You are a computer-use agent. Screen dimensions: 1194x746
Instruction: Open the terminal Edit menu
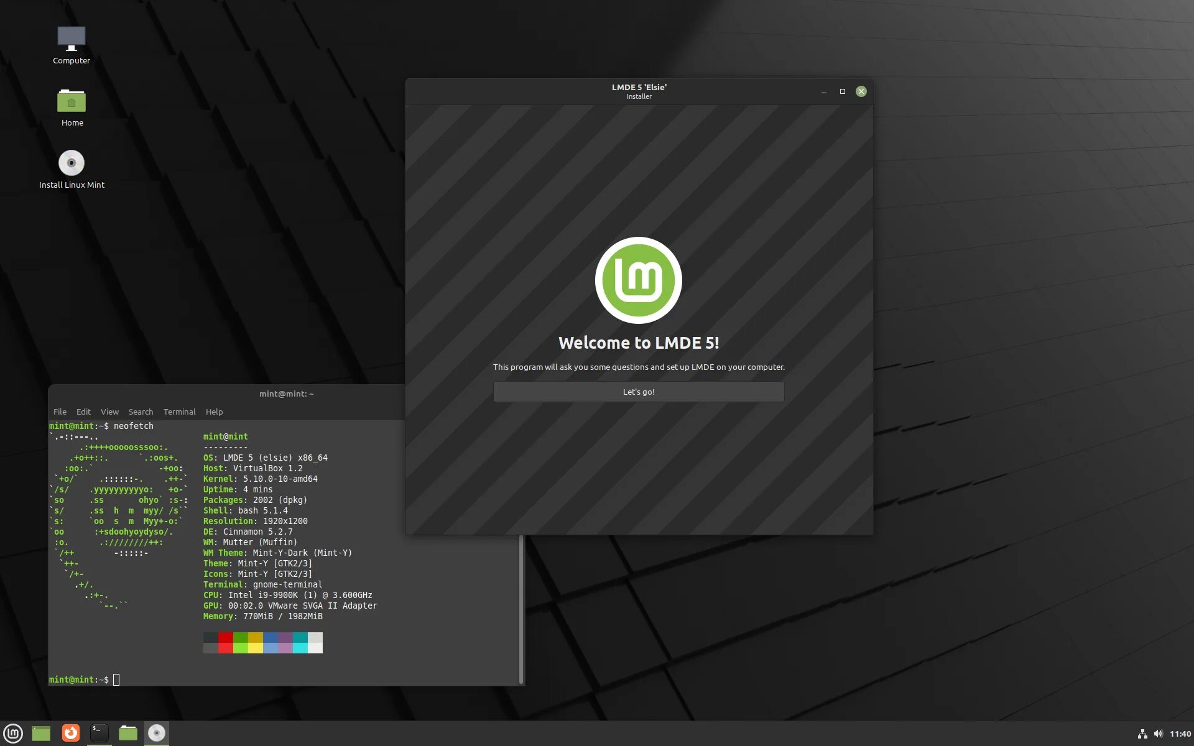pyautogui.click(x=83, y=412)
